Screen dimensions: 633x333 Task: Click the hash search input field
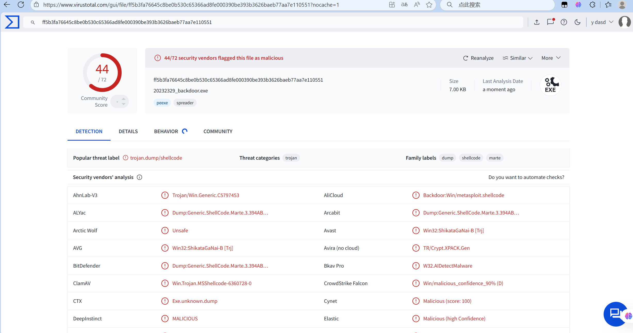coord(258,22)
